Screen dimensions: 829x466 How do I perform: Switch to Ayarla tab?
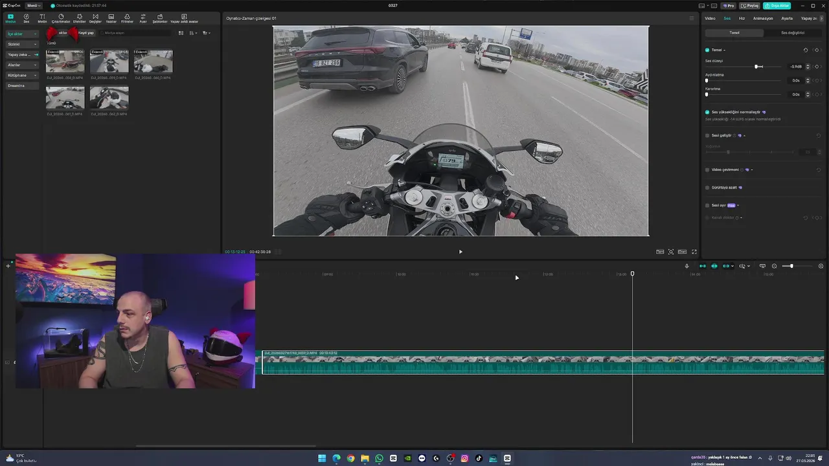(x=787, y=18)
